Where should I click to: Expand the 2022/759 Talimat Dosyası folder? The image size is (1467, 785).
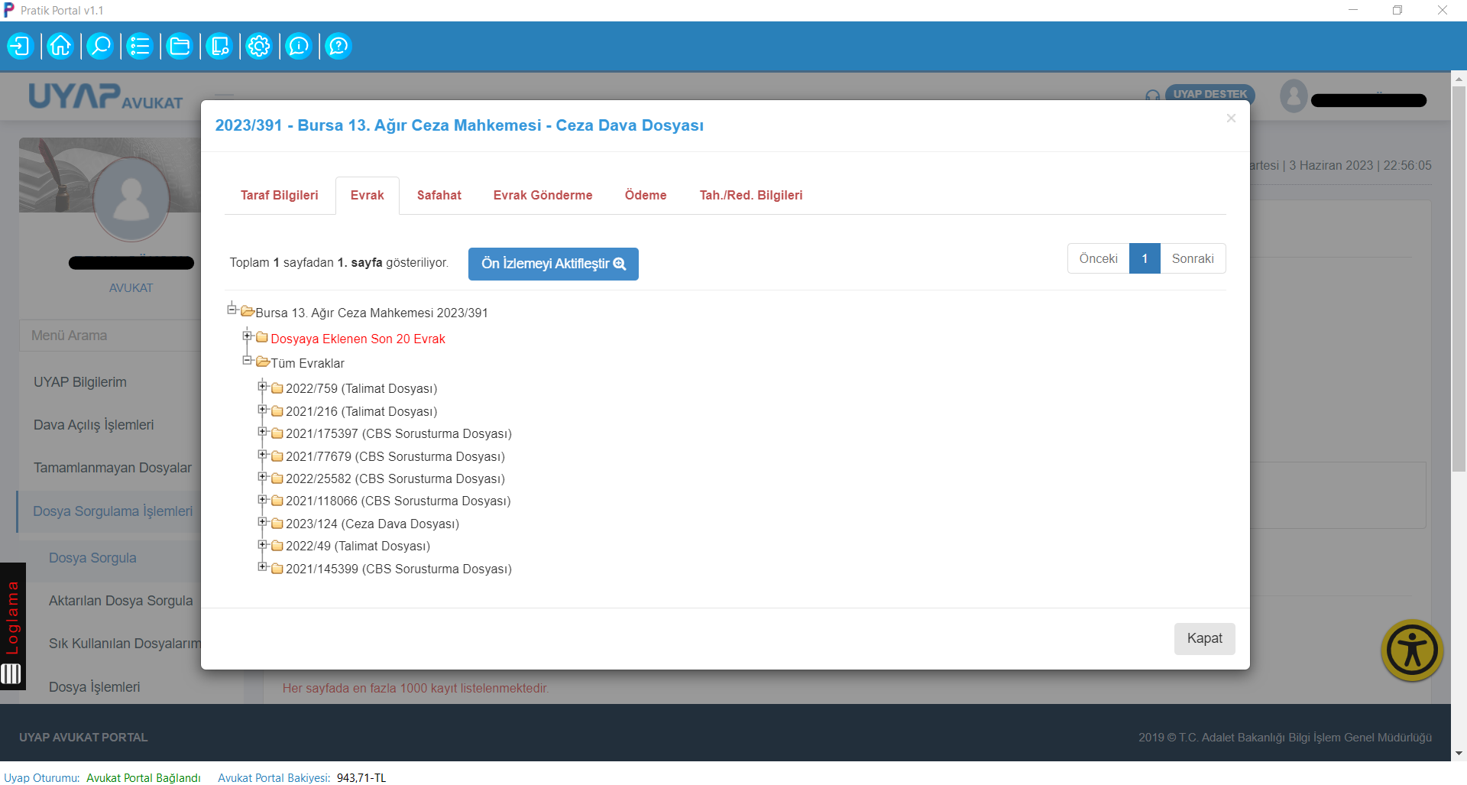click(262, 387)
